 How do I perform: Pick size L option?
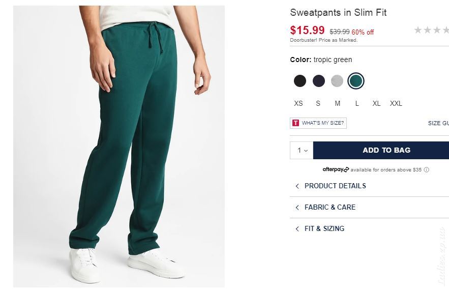[357, 103]
